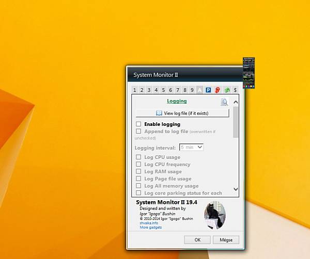The image size is (310, 259).
Task: Click the View log file button
Action: 182,113
